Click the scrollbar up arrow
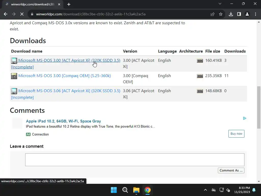This screenshot has height=196, width=261. tap(259, 22)
